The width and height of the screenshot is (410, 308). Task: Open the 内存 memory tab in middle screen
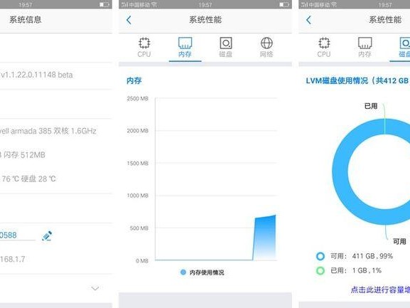(185, 47)
